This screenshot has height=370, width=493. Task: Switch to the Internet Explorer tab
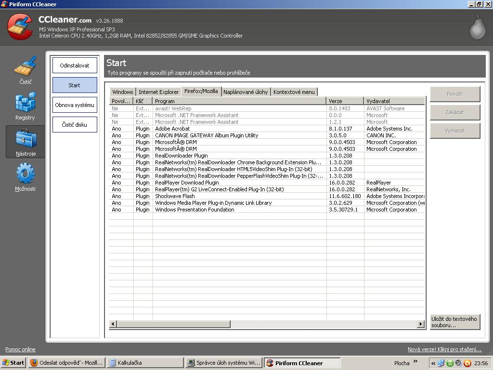[158, 92]
